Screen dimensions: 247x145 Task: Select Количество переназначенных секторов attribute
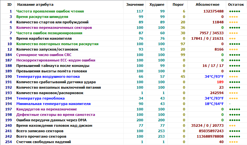pyautogui.click(x=54, y=28)
